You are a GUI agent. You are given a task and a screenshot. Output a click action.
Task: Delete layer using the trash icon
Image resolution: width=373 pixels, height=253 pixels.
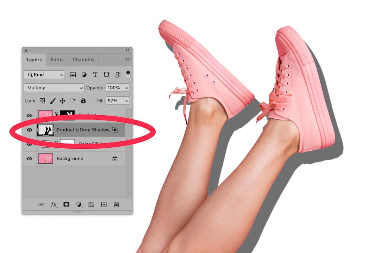point(116,205)
